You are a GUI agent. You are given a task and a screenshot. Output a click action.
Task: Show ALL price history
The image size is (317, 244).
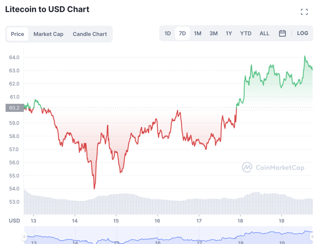tap(264, 33)
